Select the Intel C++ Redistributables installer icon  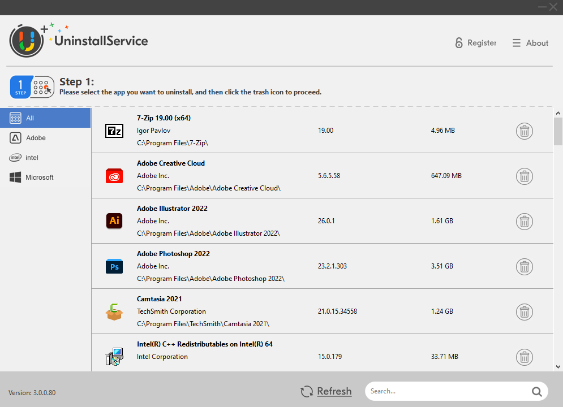[x=114, y=357]
